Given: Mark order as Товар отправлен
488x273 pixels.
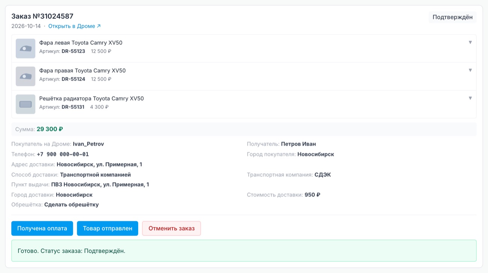Looking at the screenshot, I should point(107,228).
